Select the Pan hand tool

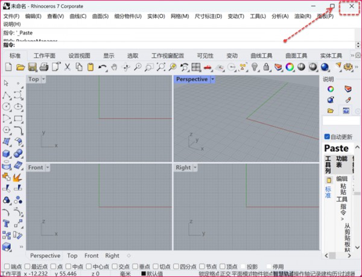point(114,67)
